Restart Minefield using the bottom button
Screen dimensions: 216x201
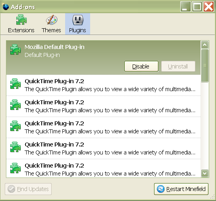point(181,189)
